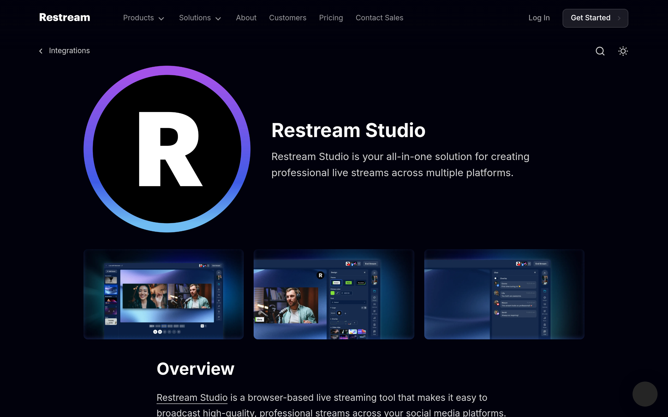Viewport: 668px width, 417px height.
Task: Open the Products dropdown menu
Action: (144, 18)
